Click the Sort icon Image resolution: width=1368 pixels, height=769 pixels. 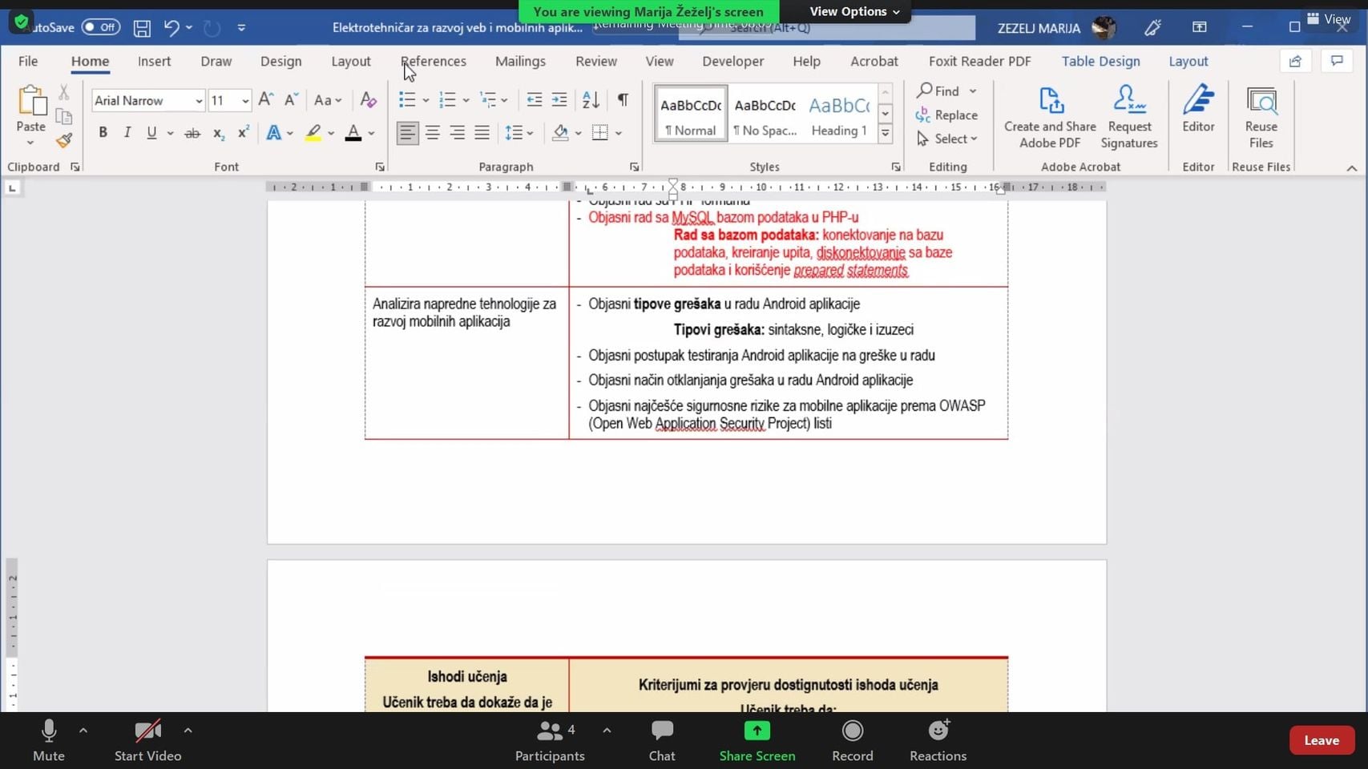591,100
